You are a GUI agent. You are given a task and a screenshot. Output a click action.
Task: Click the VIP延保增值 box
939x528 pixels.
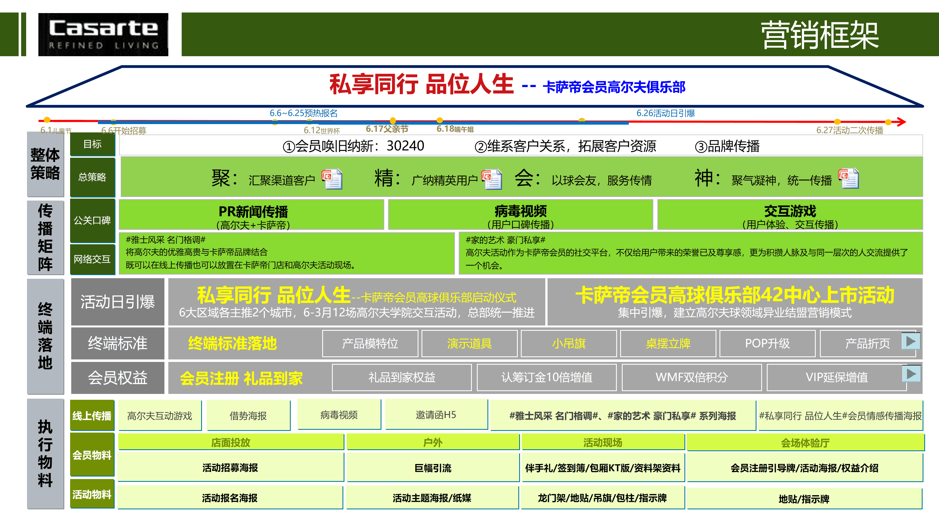click(837, 377)
